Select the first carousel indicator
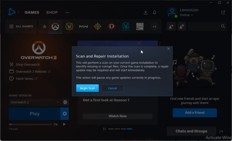 coord(111,129)
